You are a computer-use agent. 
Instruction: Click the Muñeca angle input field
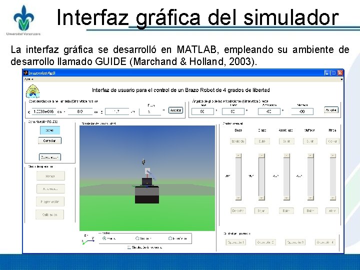tap(302, 111)
